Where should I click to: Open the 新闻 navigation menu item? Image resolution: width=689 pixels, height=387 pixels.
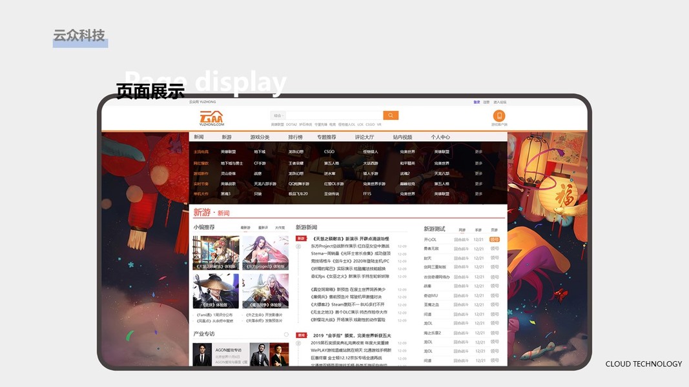point(199,137)
